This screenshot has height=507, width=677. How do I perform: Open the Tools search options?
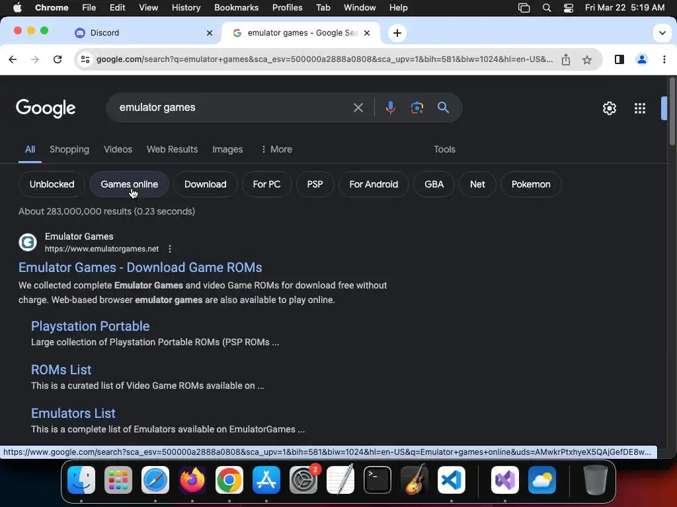444,149
